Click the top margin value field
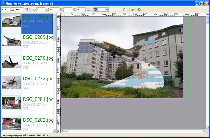This screenshot has width=210, height=138. point(68,10)
